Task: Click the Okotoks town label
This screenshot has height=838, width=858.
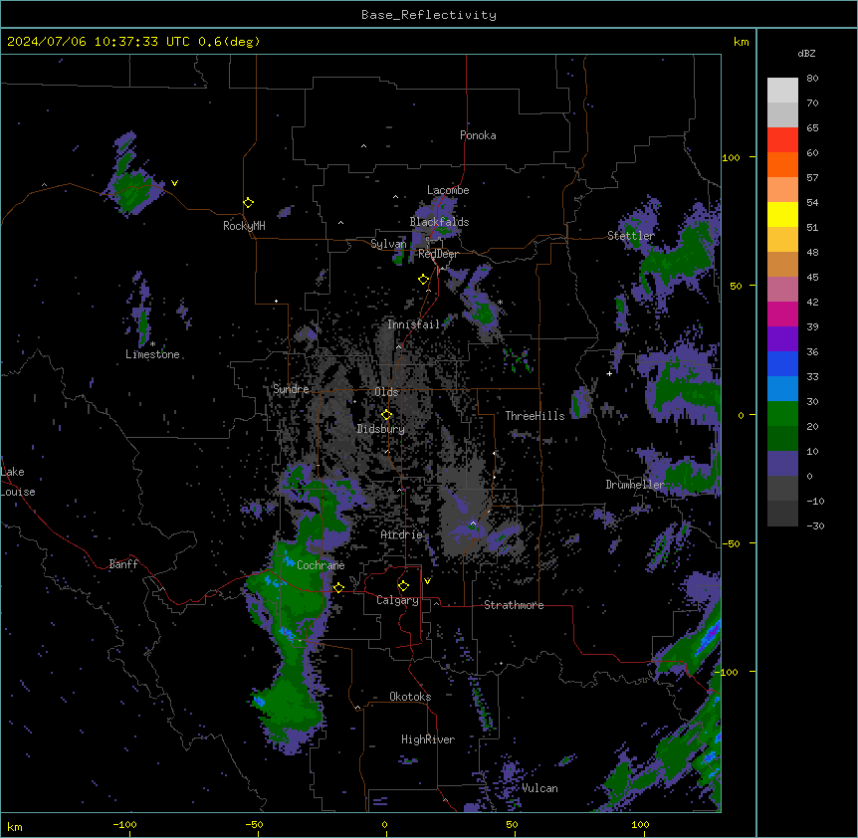Action: coord(410,697)
